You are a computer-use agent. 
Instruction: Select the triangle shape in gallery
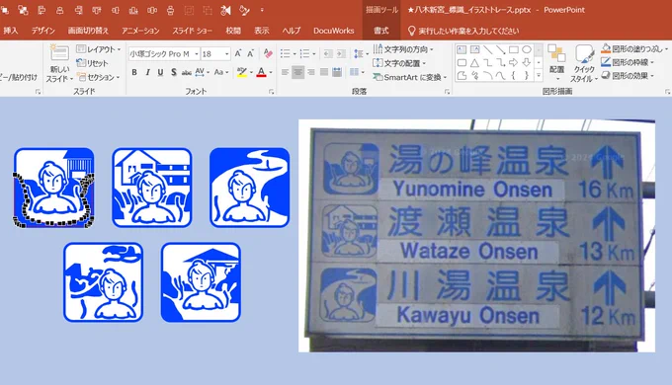[474, 63]
